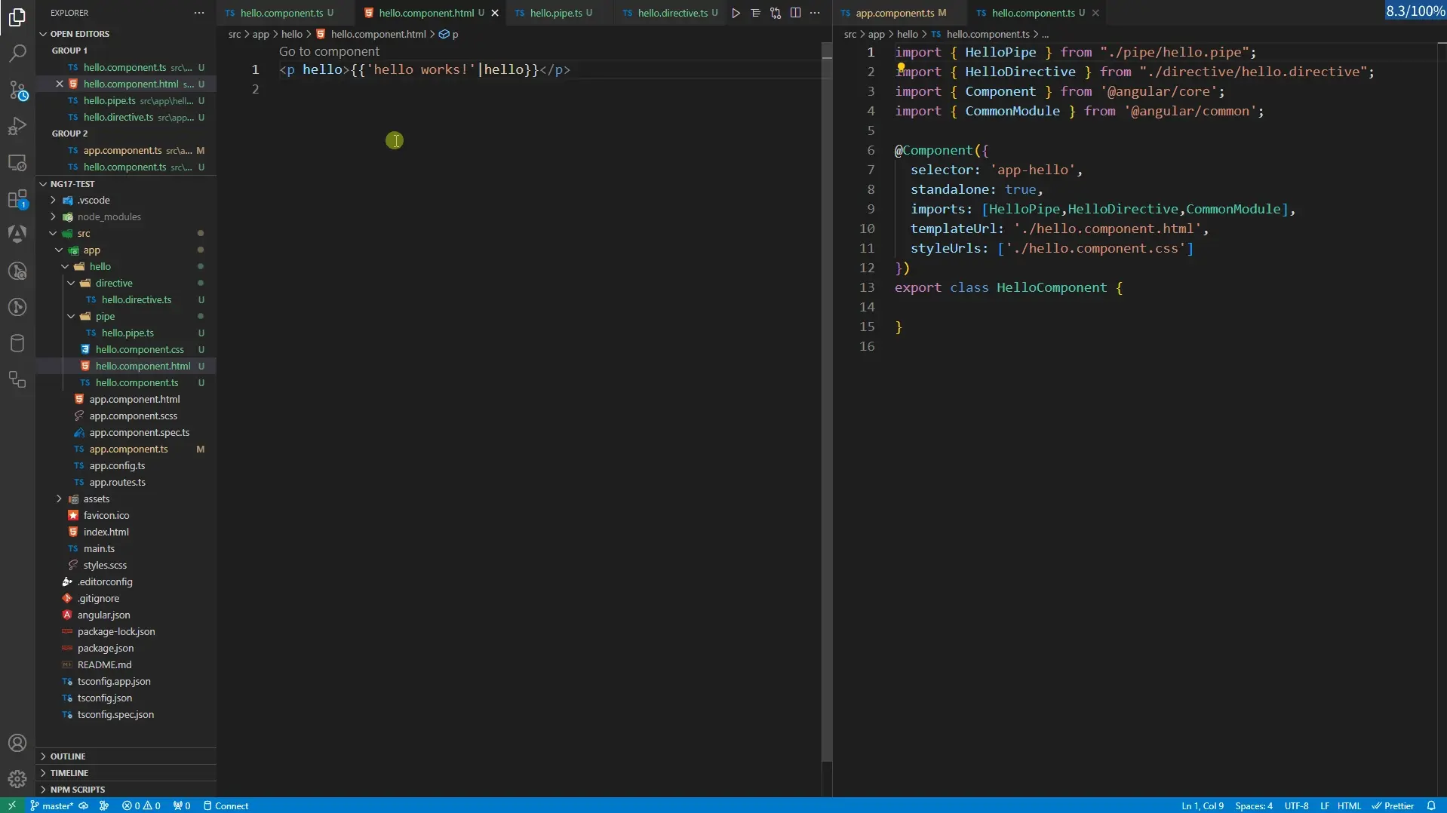Open Source Control view in activity bar
This screenshot has height=813, width=1447.
[x=17, y=91]
